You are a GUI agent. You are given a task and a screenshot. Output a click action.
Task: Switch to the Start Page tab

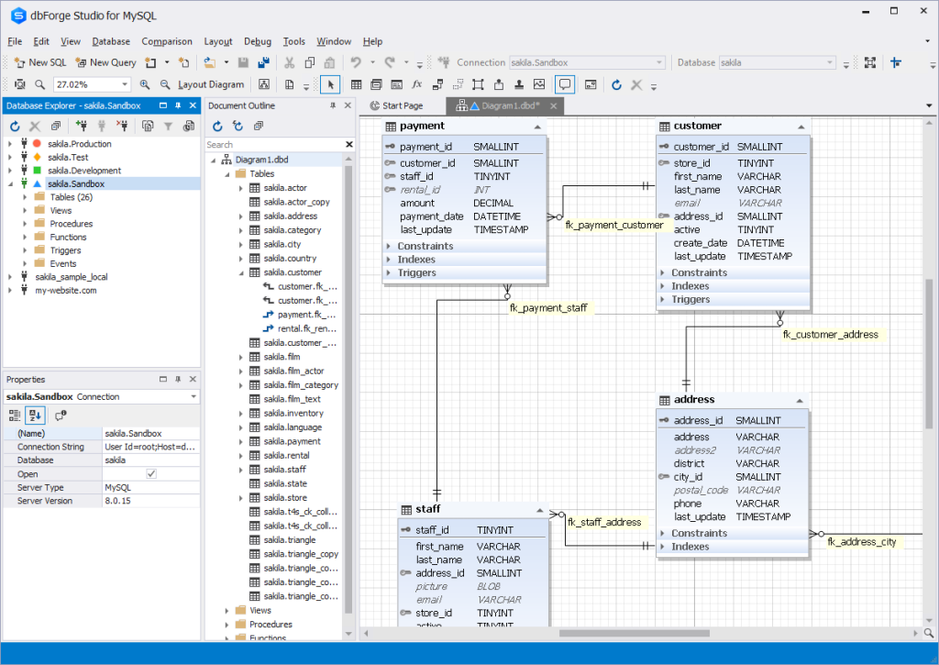[x=396, y=105]
